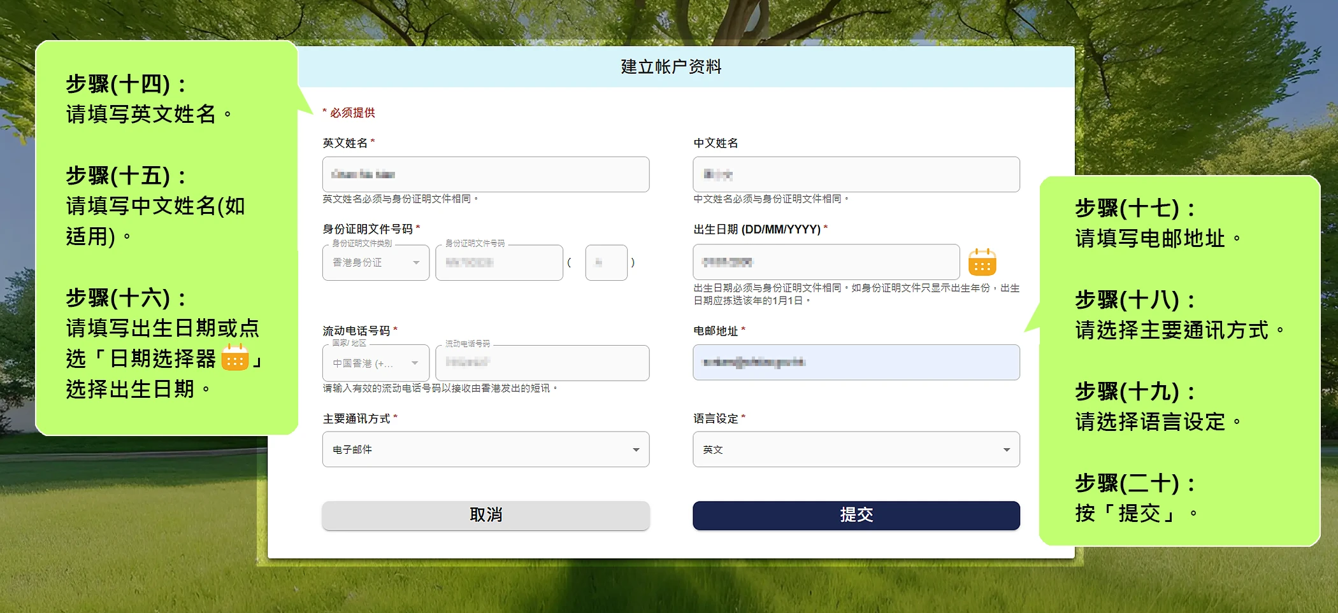Click the 步骤(十四) instruction text
The image size is (1338, 613).
(126, 84)
